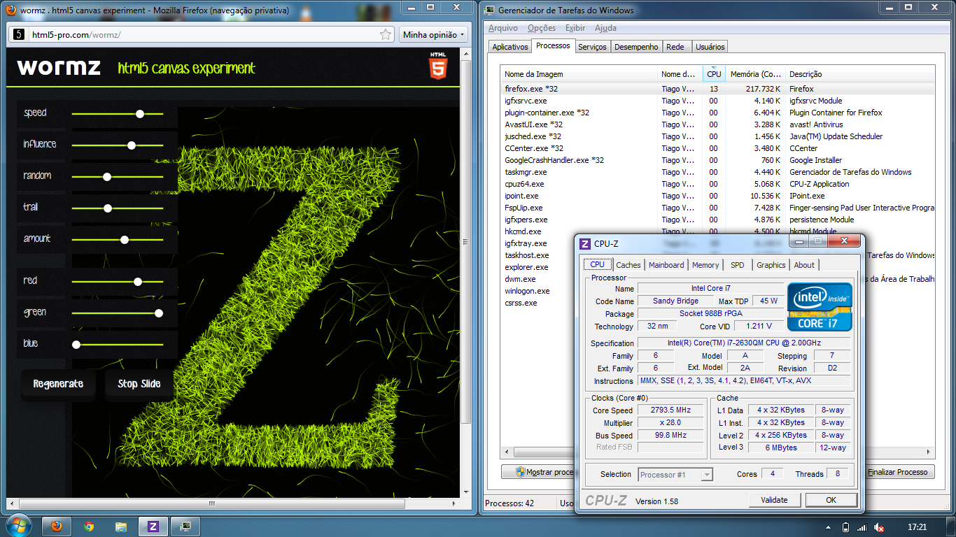This screenshot has width=956, height=537.
Task: Click the Stop Slide button
Action: click(x=139, y=384)
